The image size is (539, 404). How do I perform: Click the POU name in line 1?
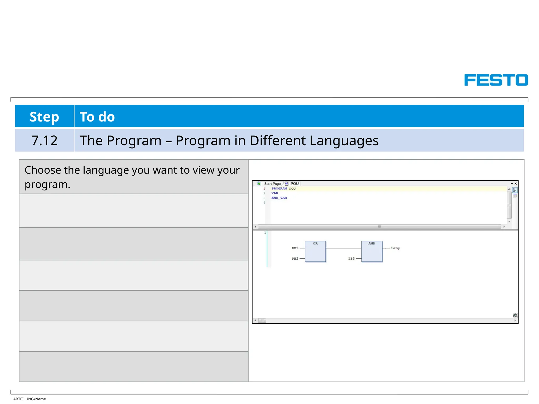click(x=292, y=189)
